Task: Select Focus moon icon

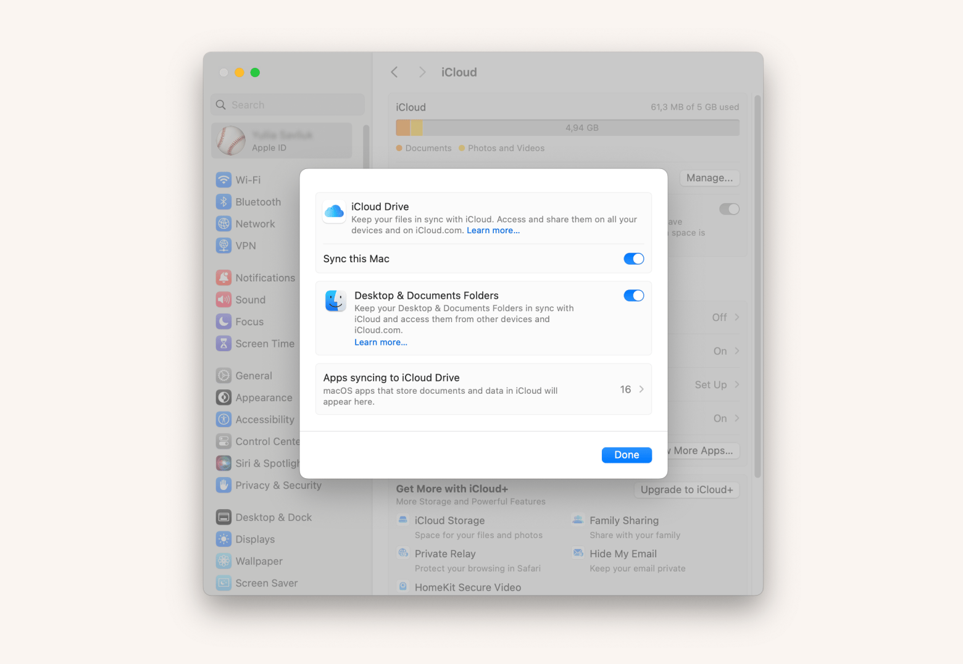Action: click(223, 322)
